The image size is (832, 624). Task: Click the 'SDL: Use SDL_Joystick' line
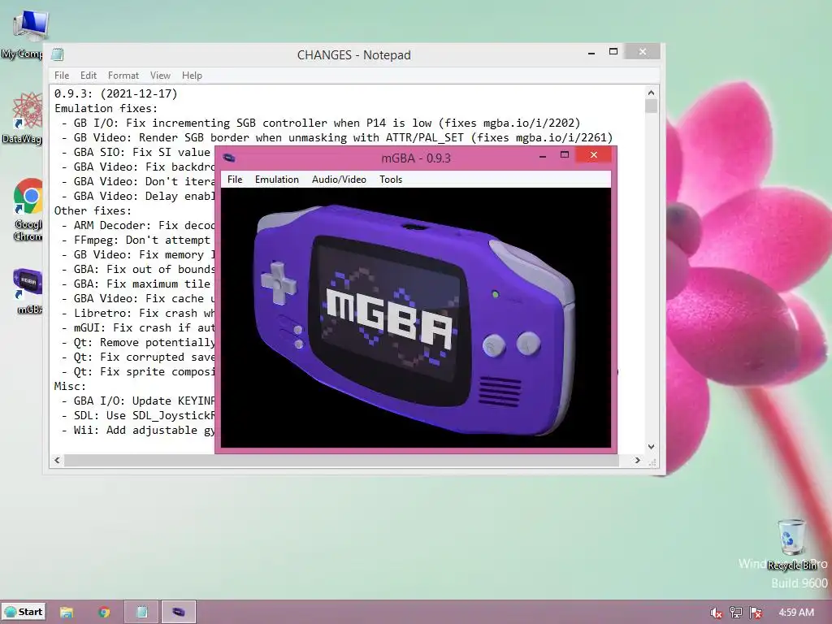pos(138,415)
